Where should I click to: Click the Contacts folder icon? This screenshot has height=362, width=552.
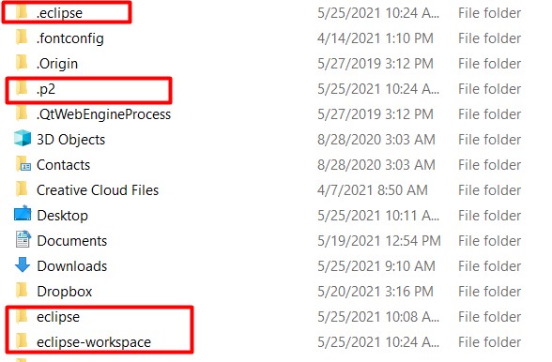click(23, 164)
